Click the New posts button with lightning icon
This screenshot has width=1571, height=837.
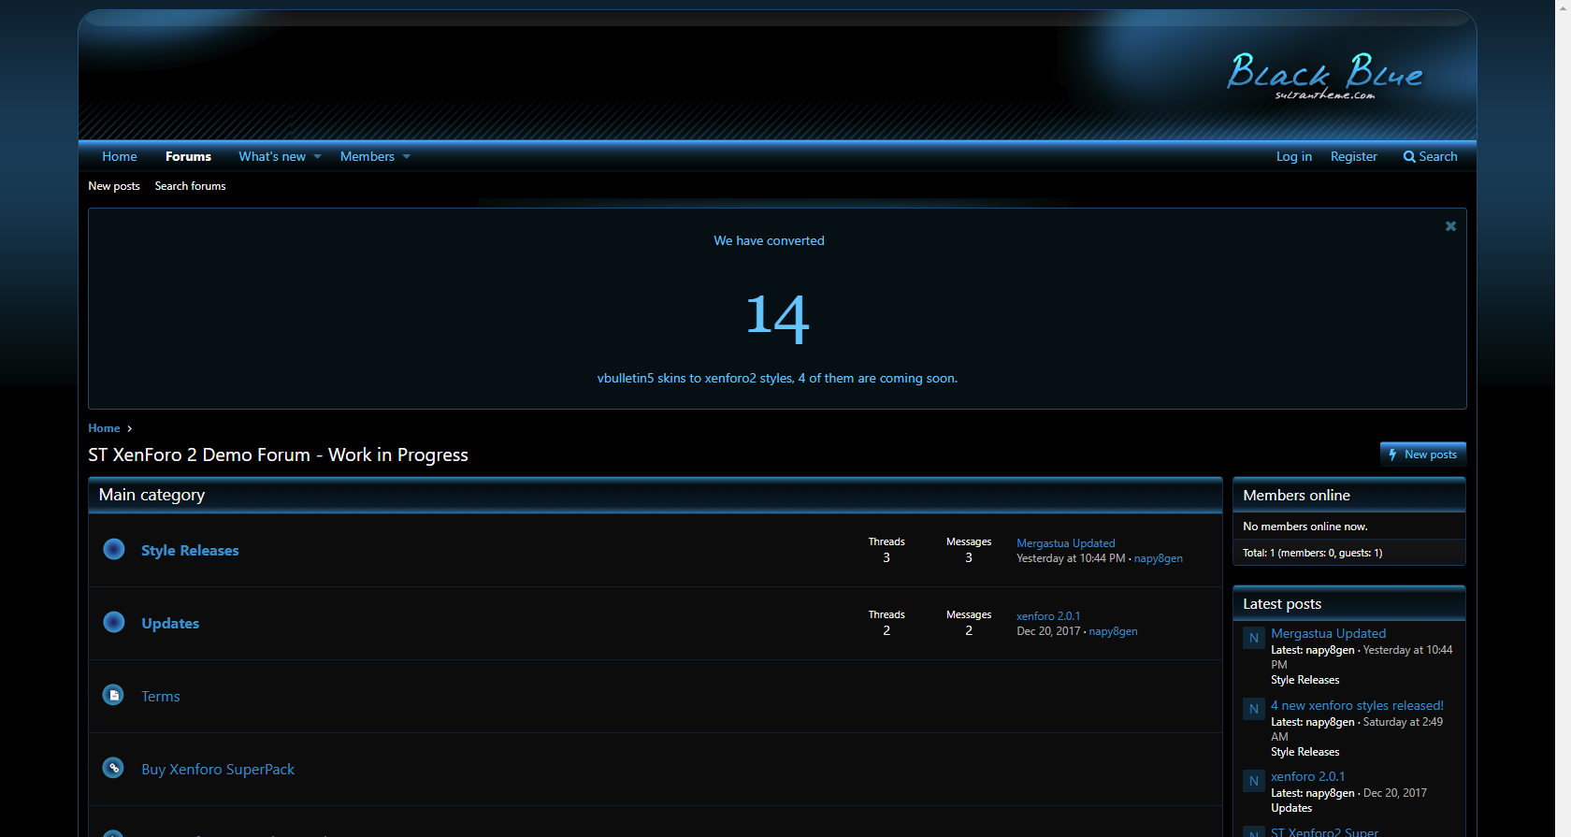pos(1422,455)
